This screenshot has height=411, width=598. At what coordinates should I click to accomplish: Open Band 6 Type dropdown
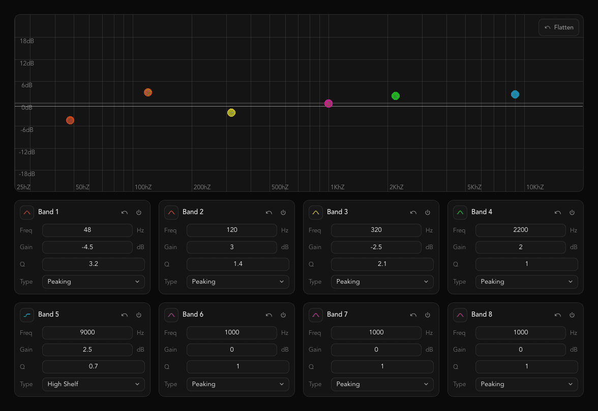pos(238,384)
